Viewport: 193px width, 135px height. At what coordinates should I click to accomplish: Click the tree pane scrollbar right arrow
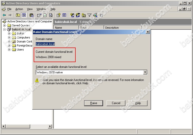pyautogui.click(x=50, y=126)
